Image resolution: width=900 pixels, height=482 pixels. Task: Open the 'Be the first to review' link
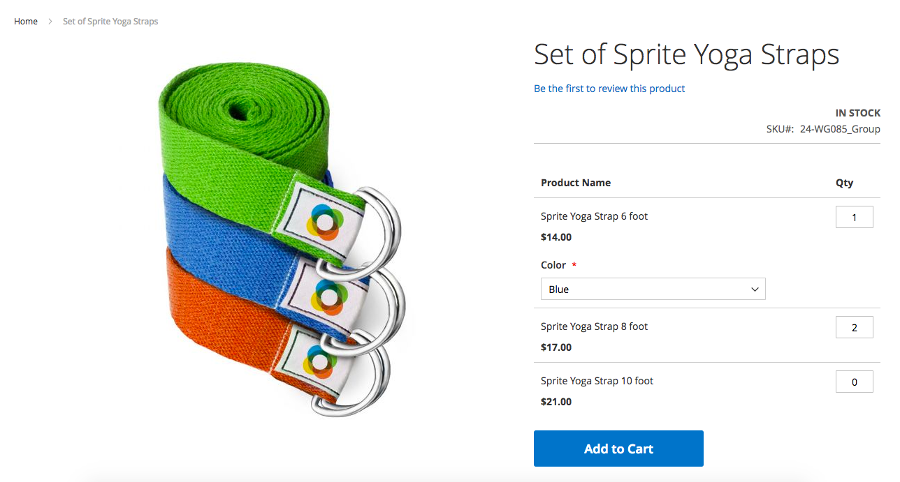[609, 89]
